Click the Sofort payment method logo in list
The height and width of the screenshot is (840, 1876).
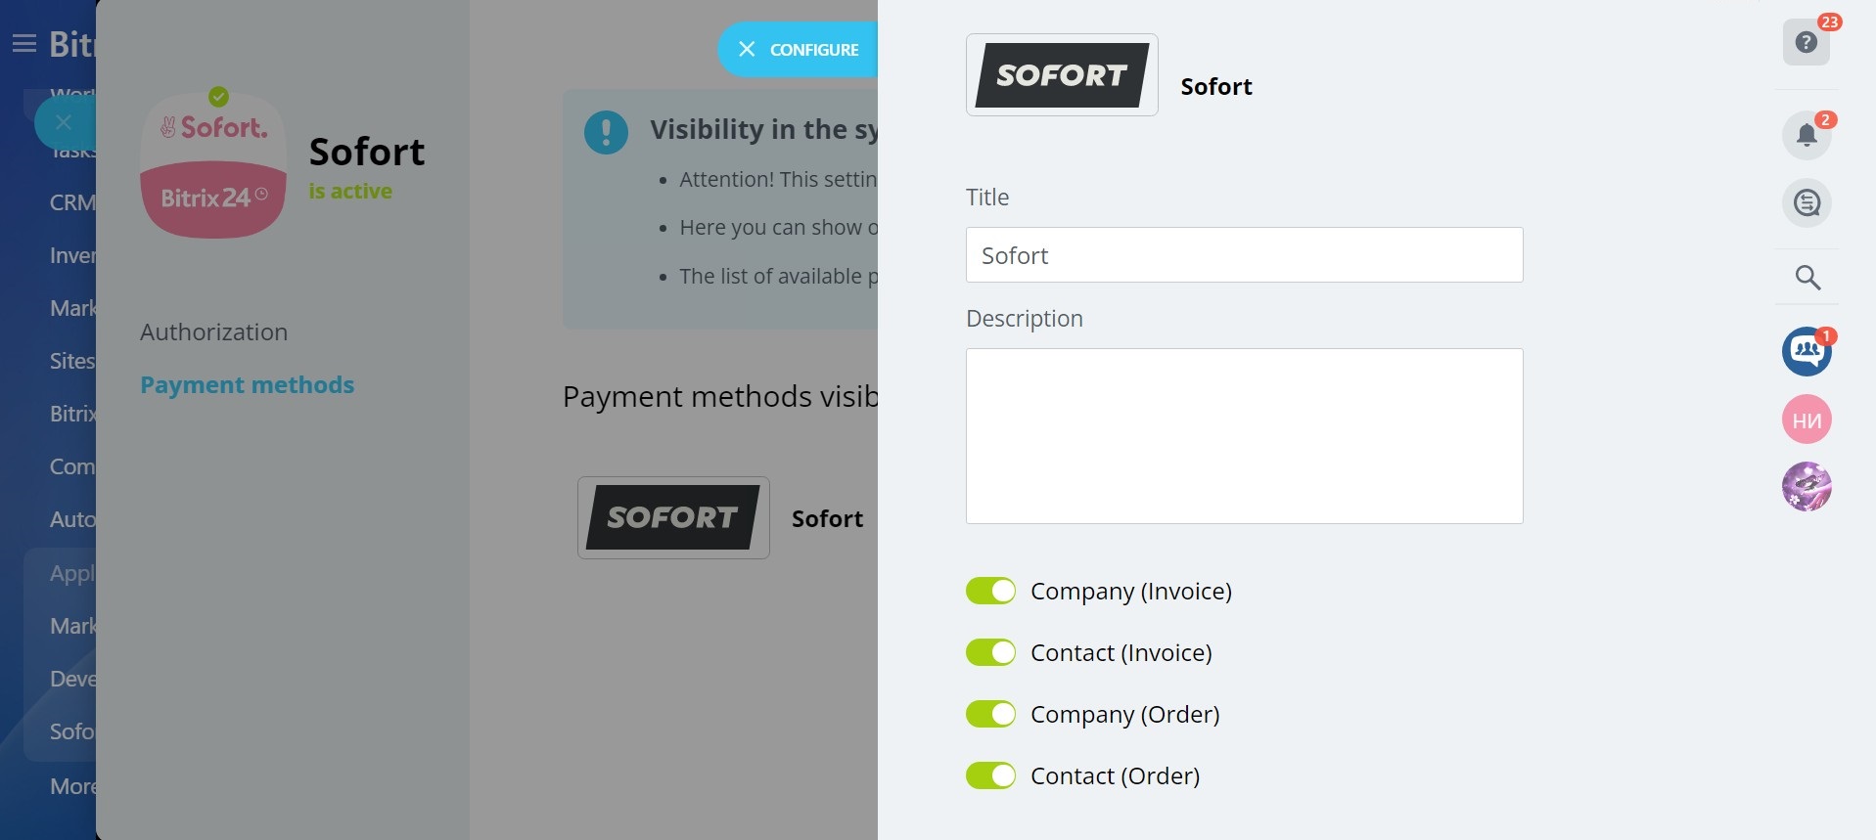click(673, 517)
